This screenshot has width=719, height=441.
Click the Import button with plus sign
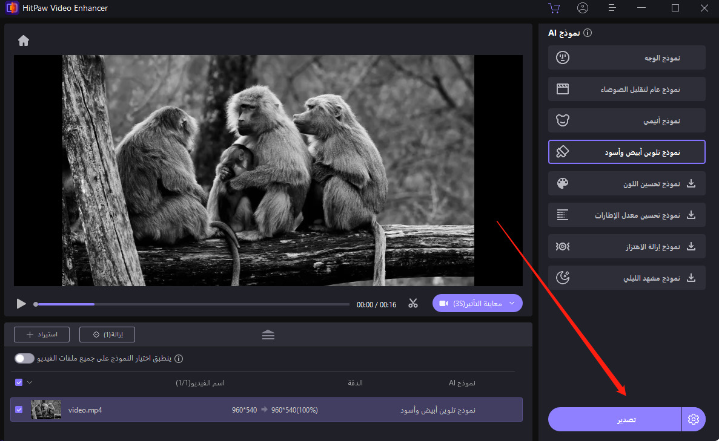(42, 334)
